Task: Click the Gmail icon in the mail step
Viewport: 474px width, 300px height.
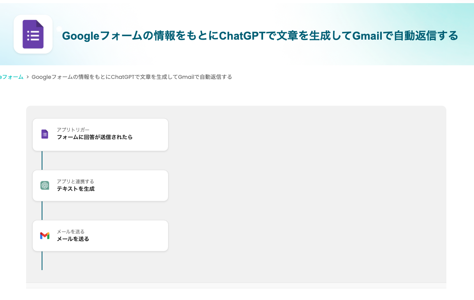Action: pyautogui.click(x=45, y=235)
